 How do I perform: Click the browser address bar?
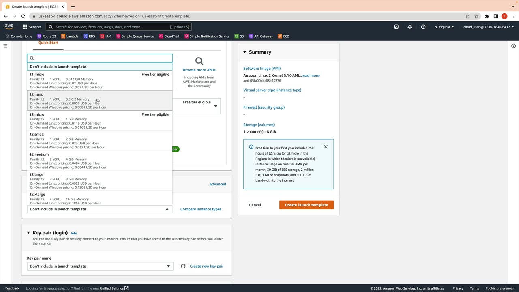point(247,16)
